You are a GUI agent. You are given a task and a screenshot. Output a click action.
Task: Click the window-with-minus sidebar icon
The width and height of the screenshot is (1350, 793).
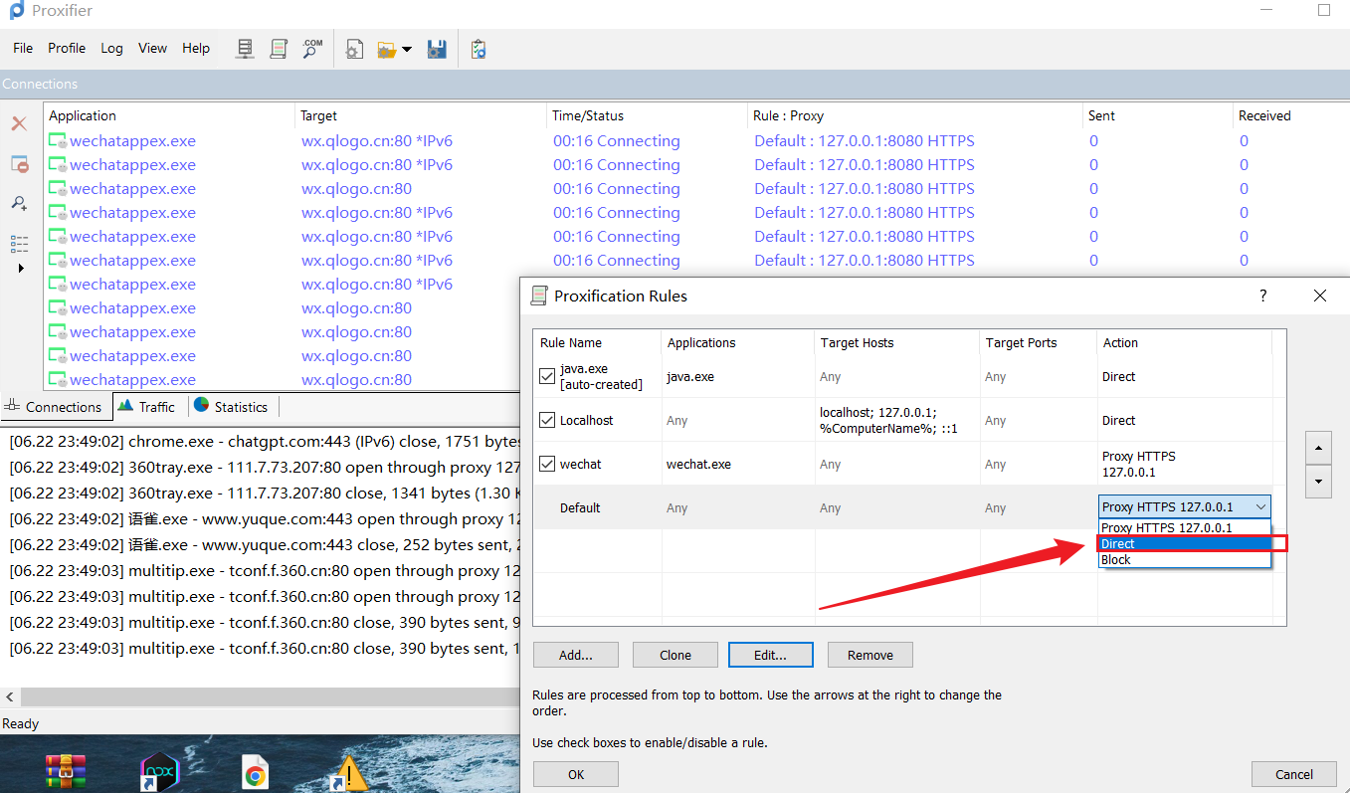(x=19, y=164)
